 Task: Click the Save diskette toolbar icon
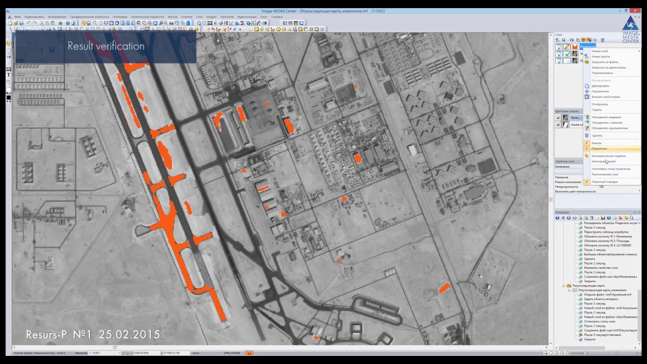(x=21, y=23)
